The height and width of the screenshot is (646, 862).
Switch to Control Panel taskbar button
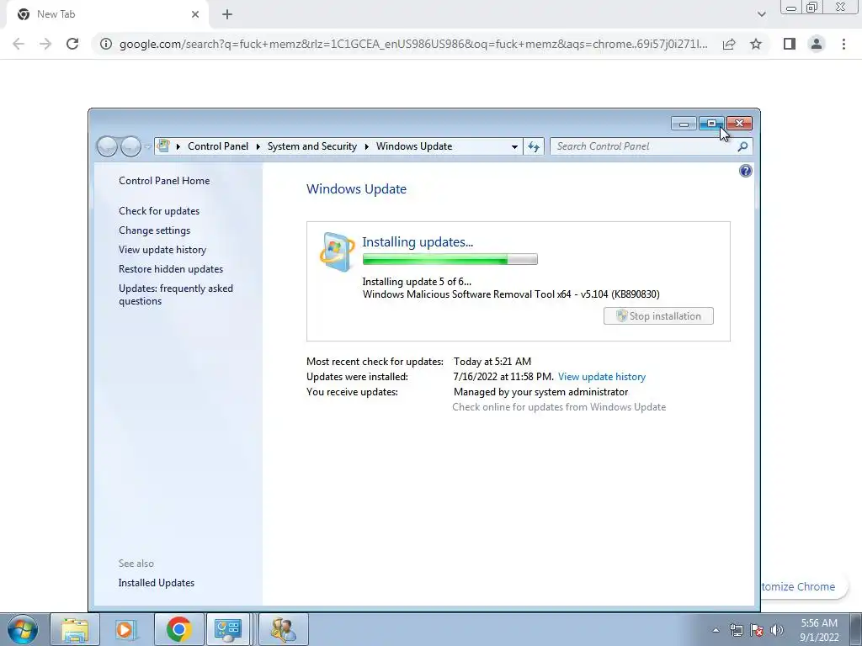tap(228, 629)
